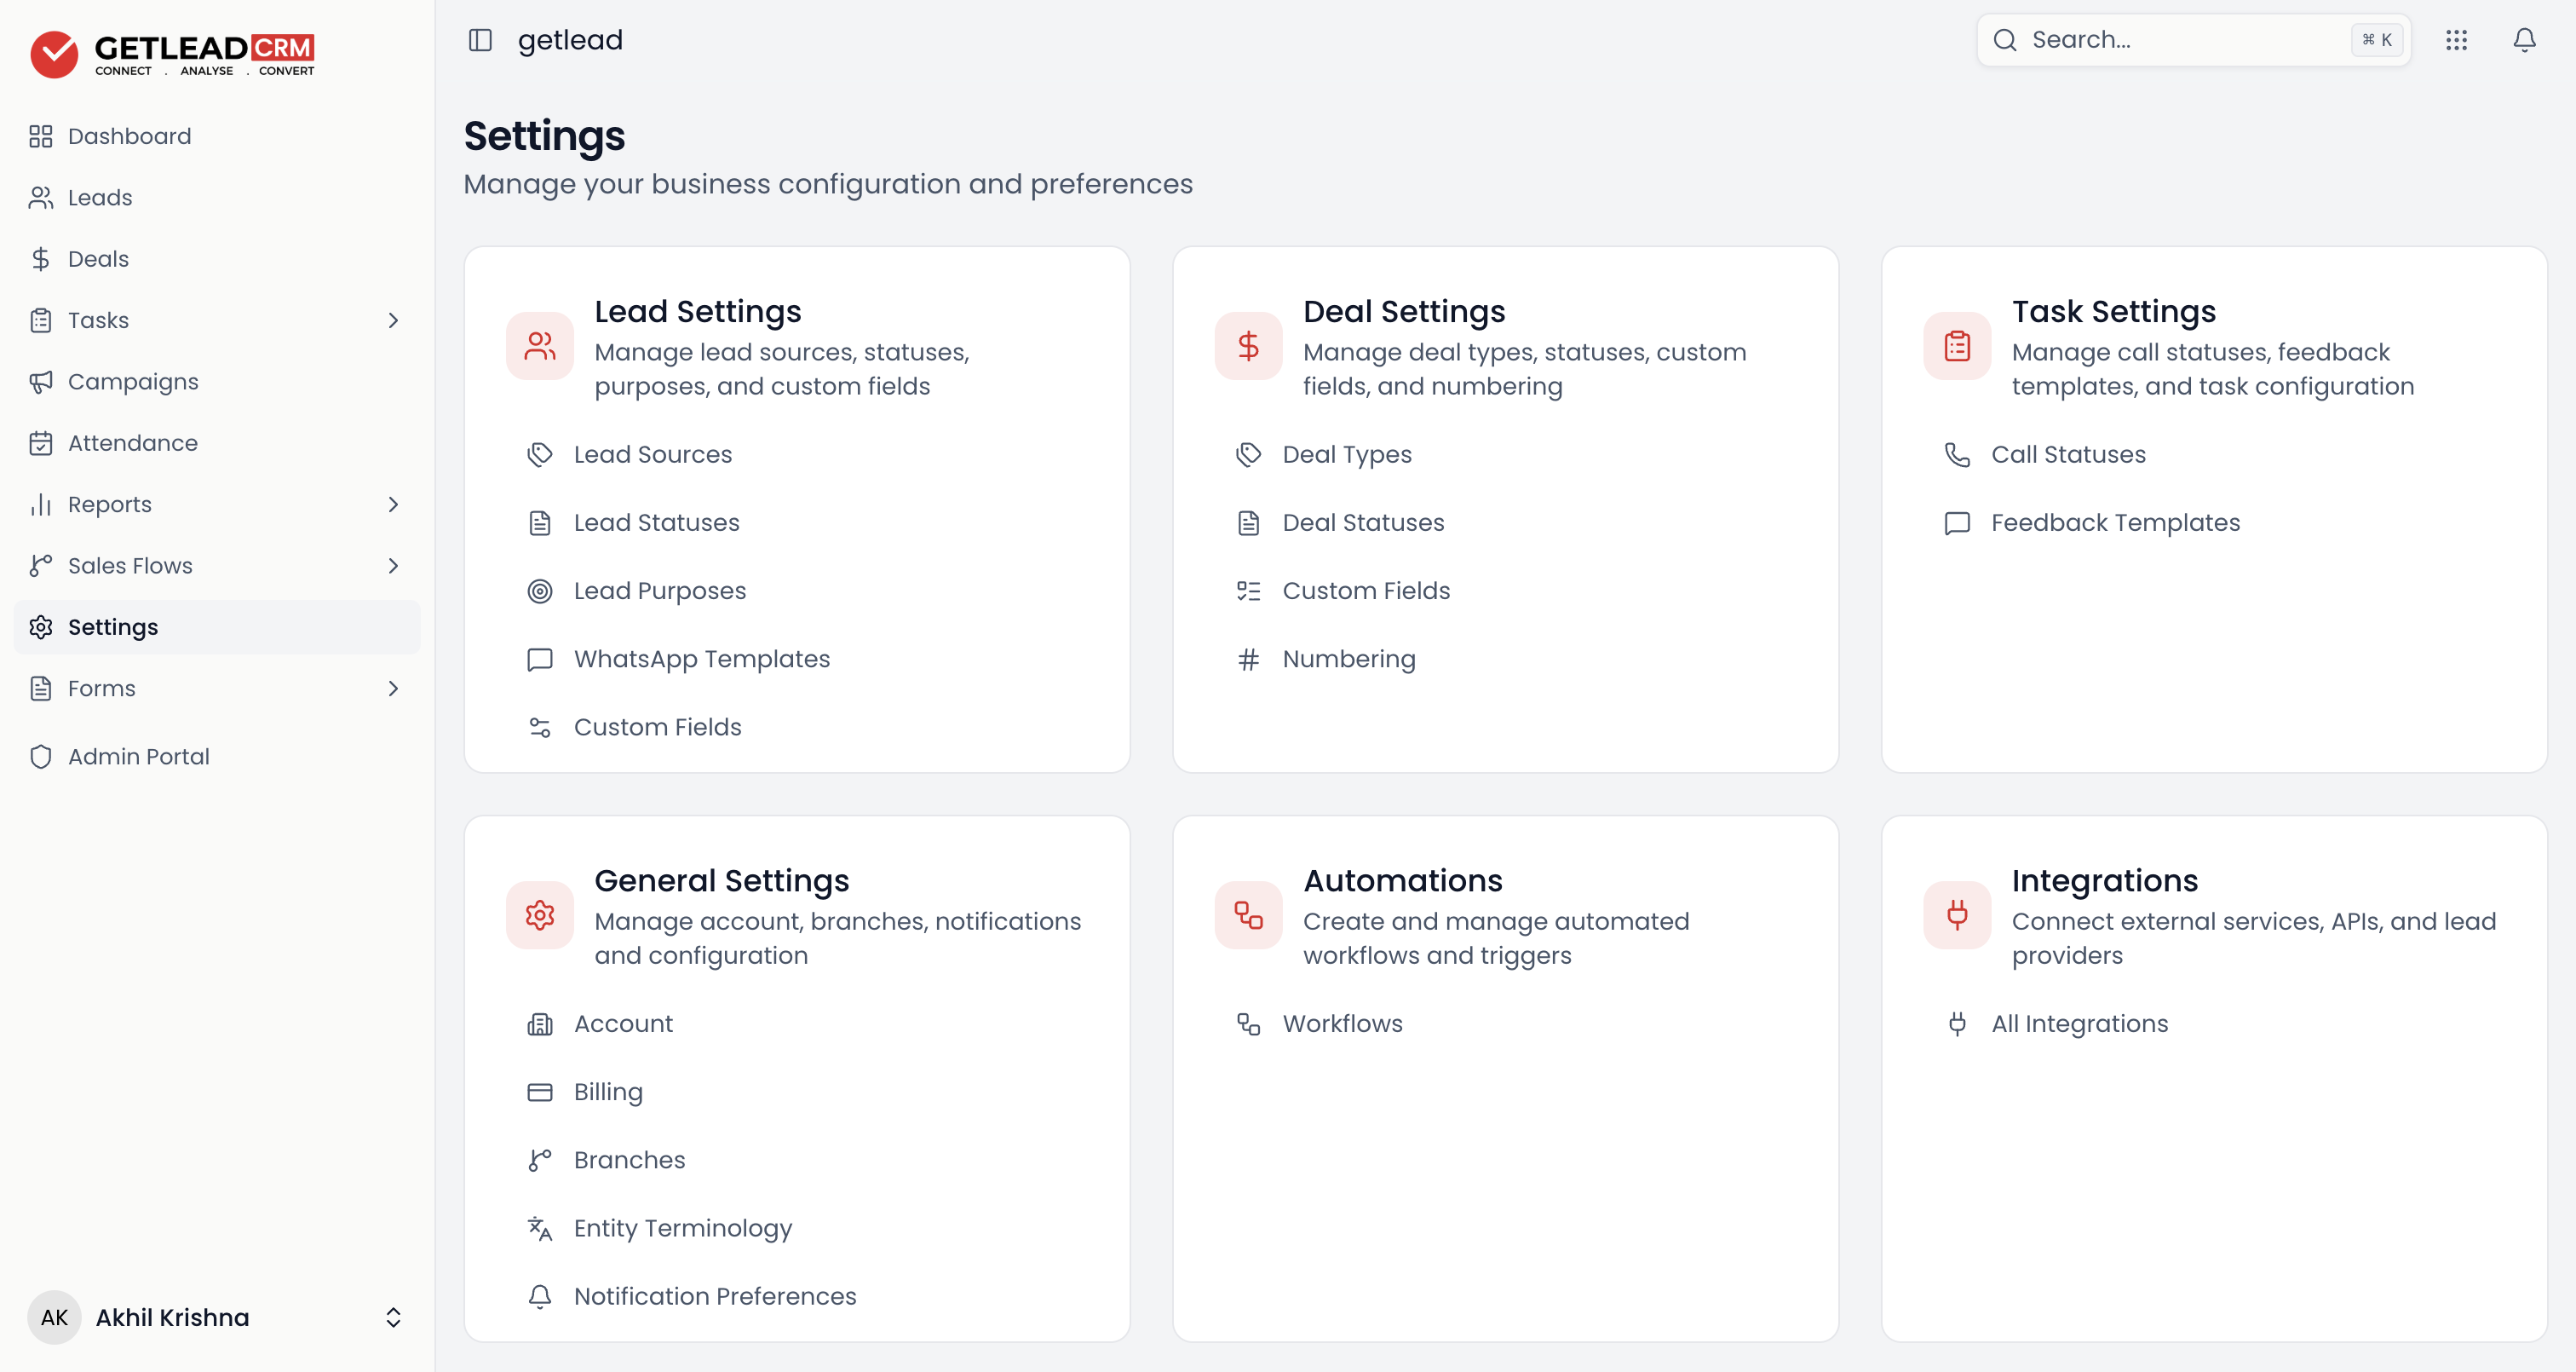The height and width of the screenshot is (1372, 2576).
Task: Click the Account building icon
Action: [540, 1023]
